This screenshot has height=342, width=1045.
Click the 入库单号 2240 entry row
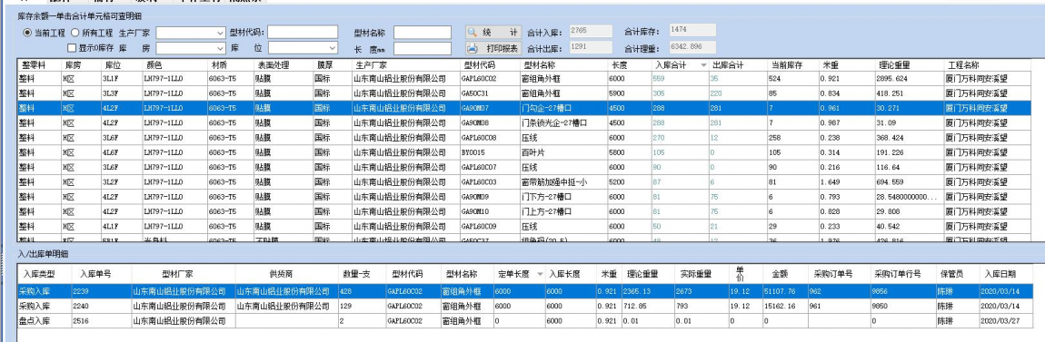click(525, 306)
